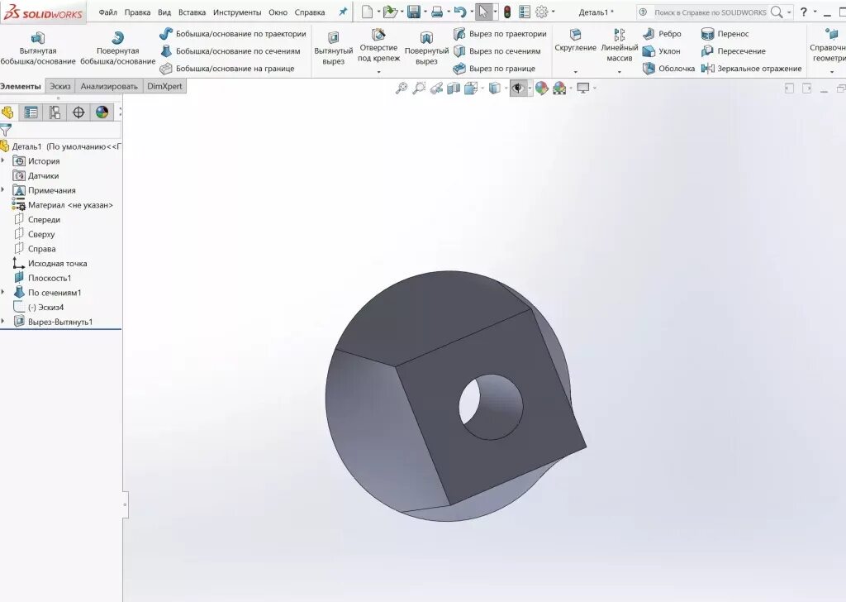Click the Зеркальное отражение icon
Viewport: 846px width, 602px height.
tap(707, 69)
